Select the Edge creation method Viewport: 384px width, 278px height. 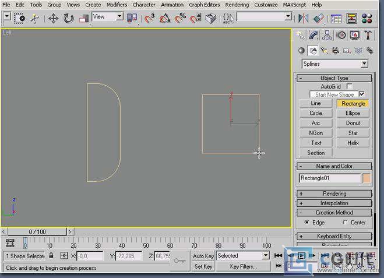[307, 222]
